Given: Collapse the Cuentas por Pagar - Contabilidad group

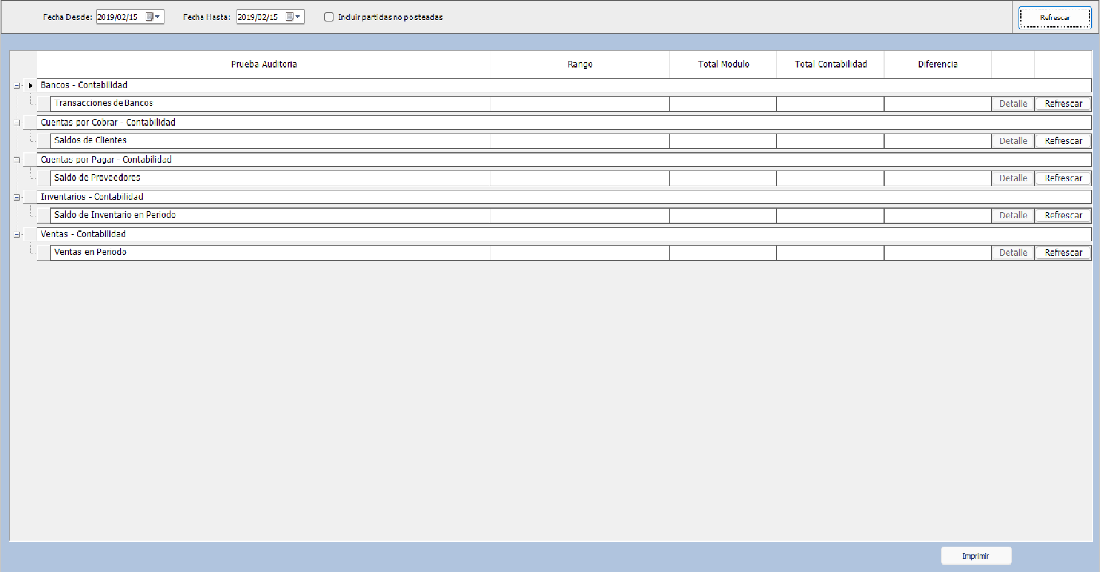Looking at the screenshot, I should 17,159.
